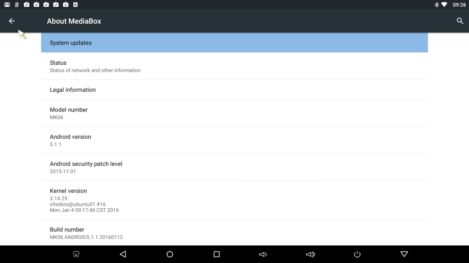The width and height of the screenshot is (469, 263).
Task: Open the Wi-Fi status bar icon
Action: tap(444, 5)
